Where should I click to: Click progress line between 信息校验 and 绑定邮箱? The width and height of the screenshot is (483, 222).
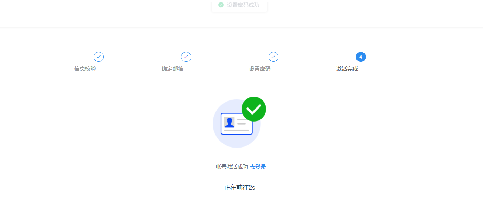pos(142,57)
